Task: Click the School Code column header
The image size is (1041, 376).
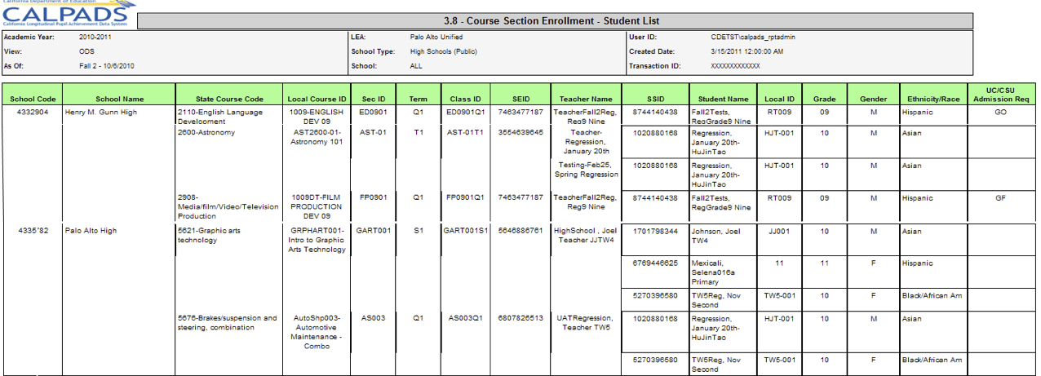Action: [33, 99]
